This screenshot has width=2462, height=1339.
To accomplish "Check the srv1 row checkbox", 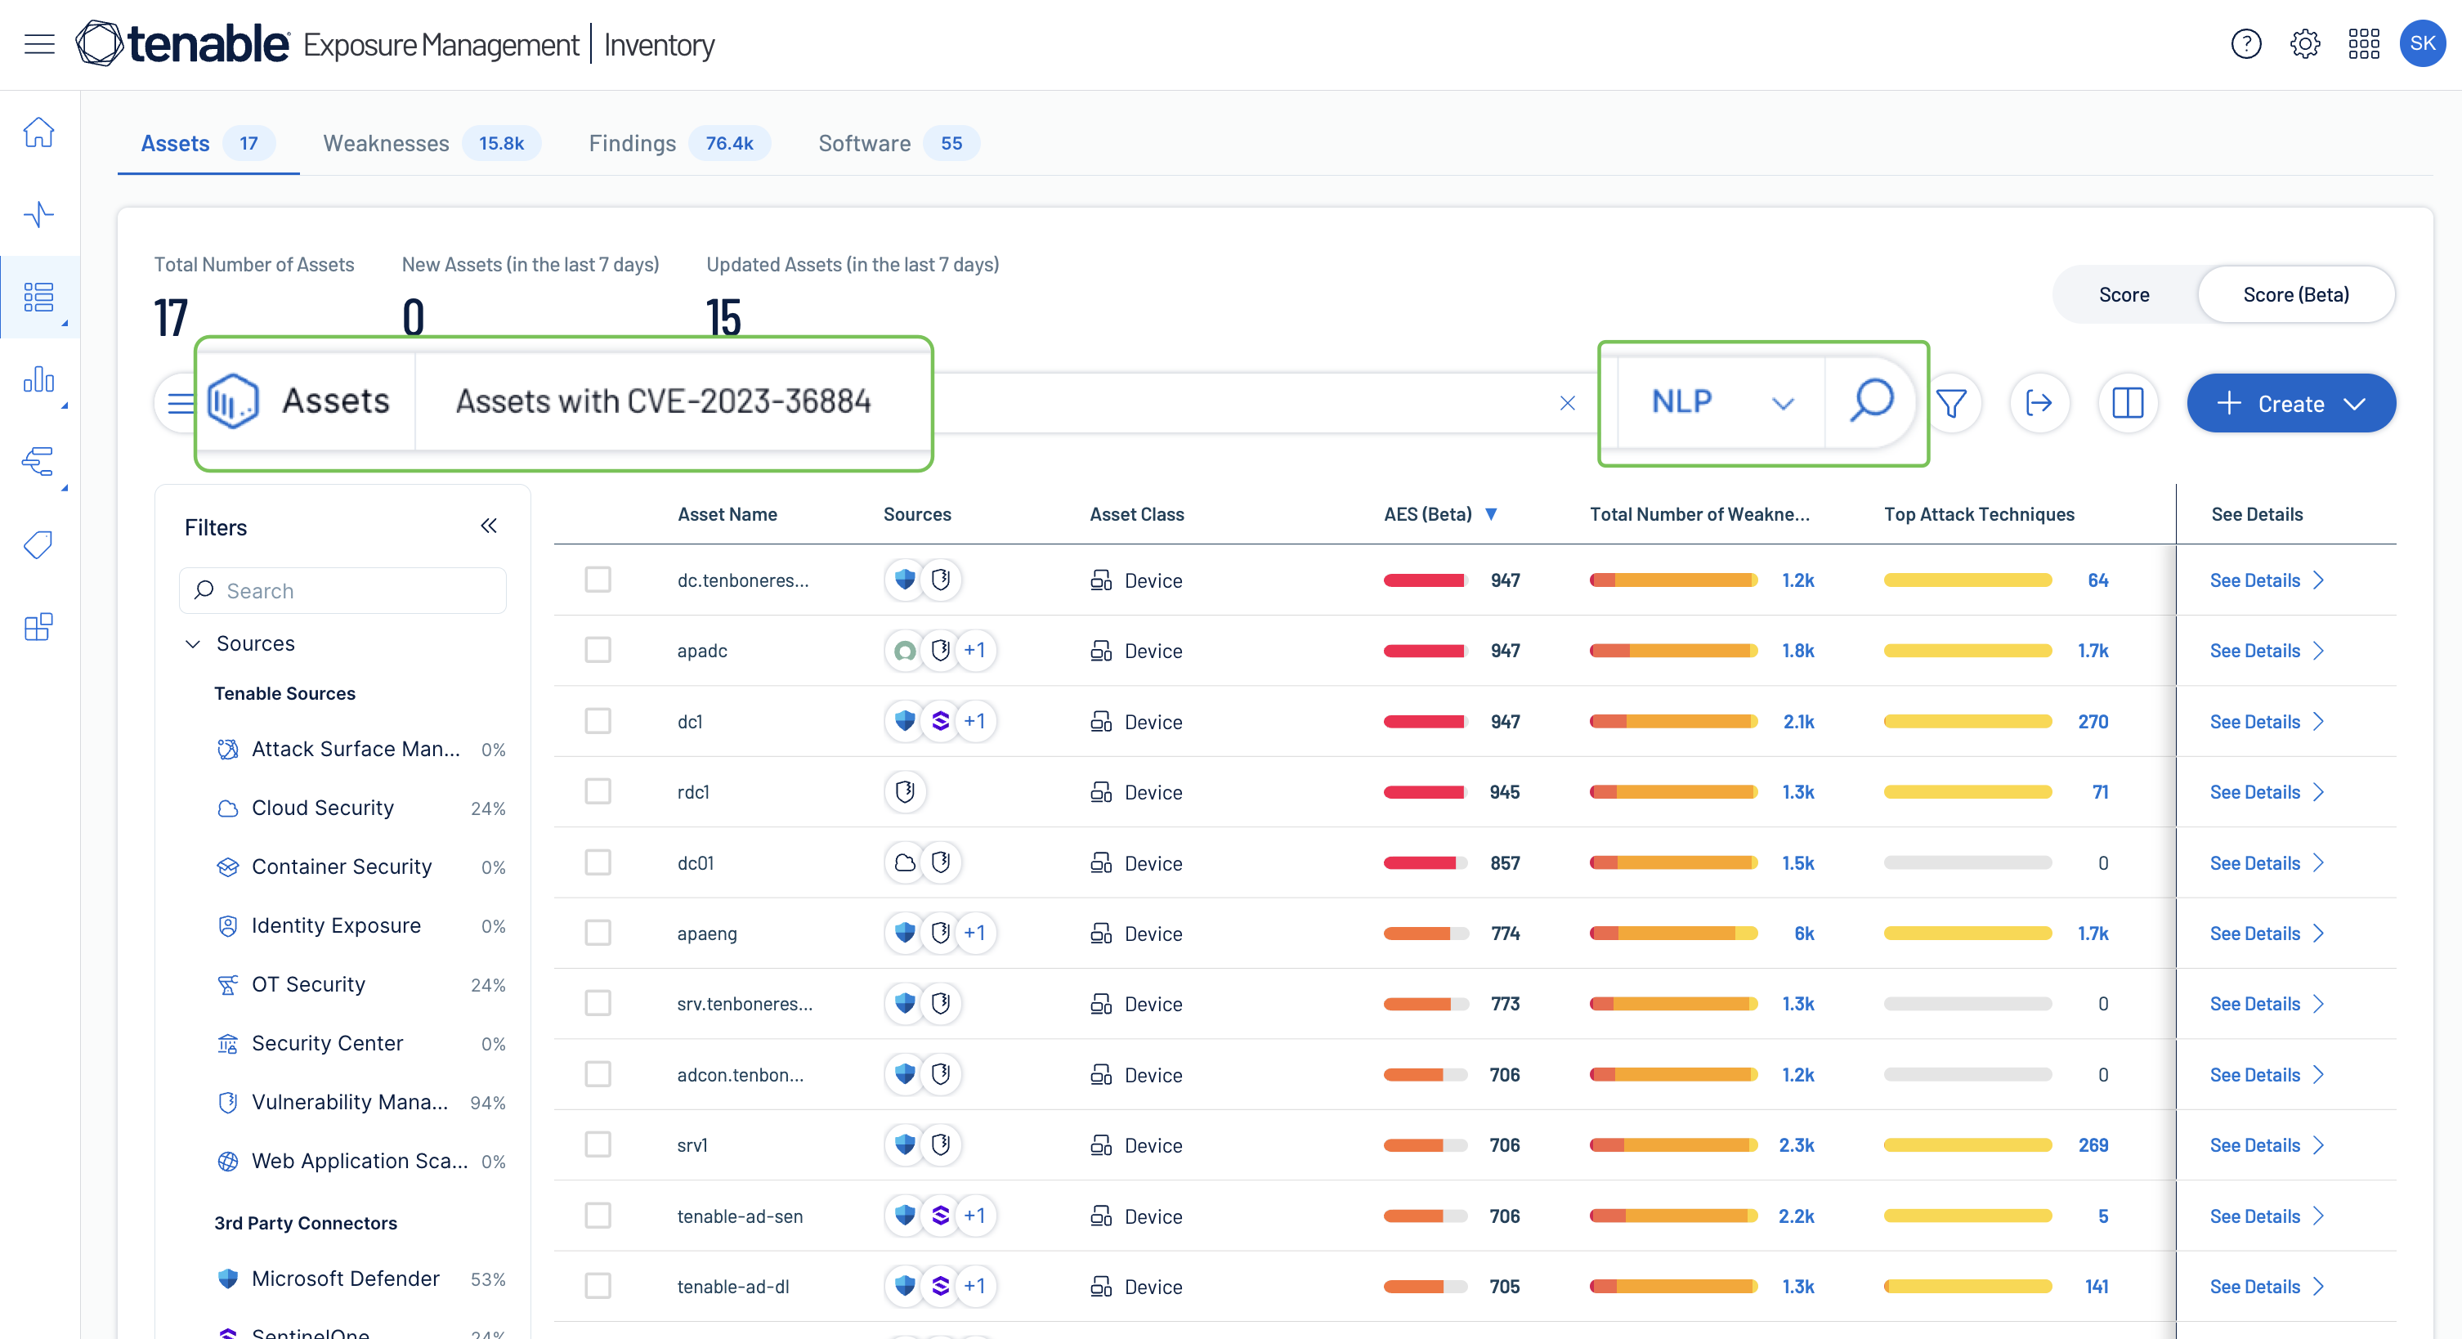I will (598, 1144).
